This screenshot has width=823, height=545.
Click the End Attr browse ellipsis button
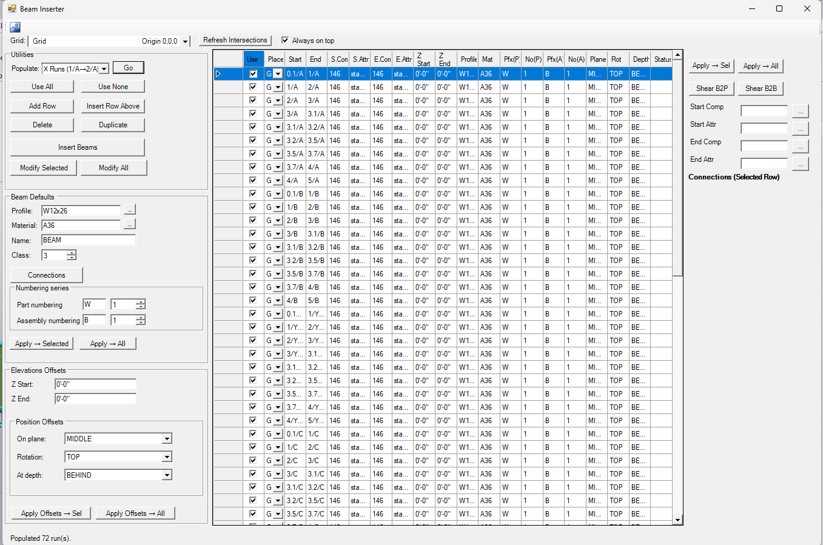point(801,164)
